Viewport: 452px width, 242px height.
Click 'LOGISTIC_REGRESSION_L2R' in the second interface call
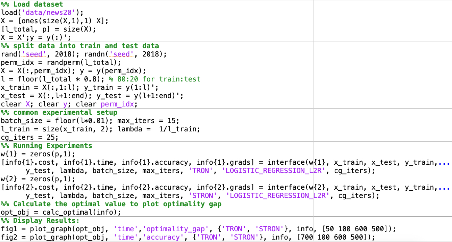pyautogui.click(x=277, y=196)
